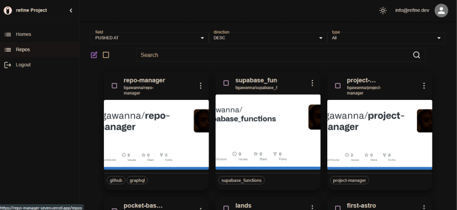Click the magnifier search icon
The width and height of the screenshot is (457, 210).
416,55
